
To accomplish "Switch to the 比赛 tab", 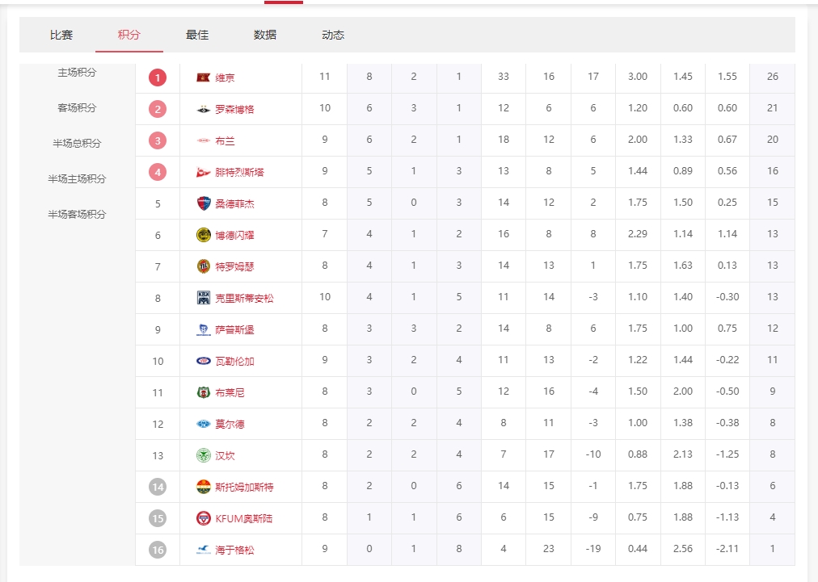I will coord(61,35).
